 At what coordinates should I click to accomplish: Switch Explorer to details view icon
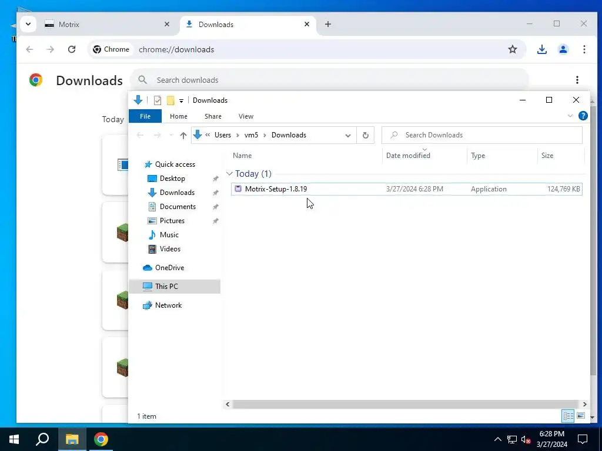pyautogui.click(x=568, y=416)
